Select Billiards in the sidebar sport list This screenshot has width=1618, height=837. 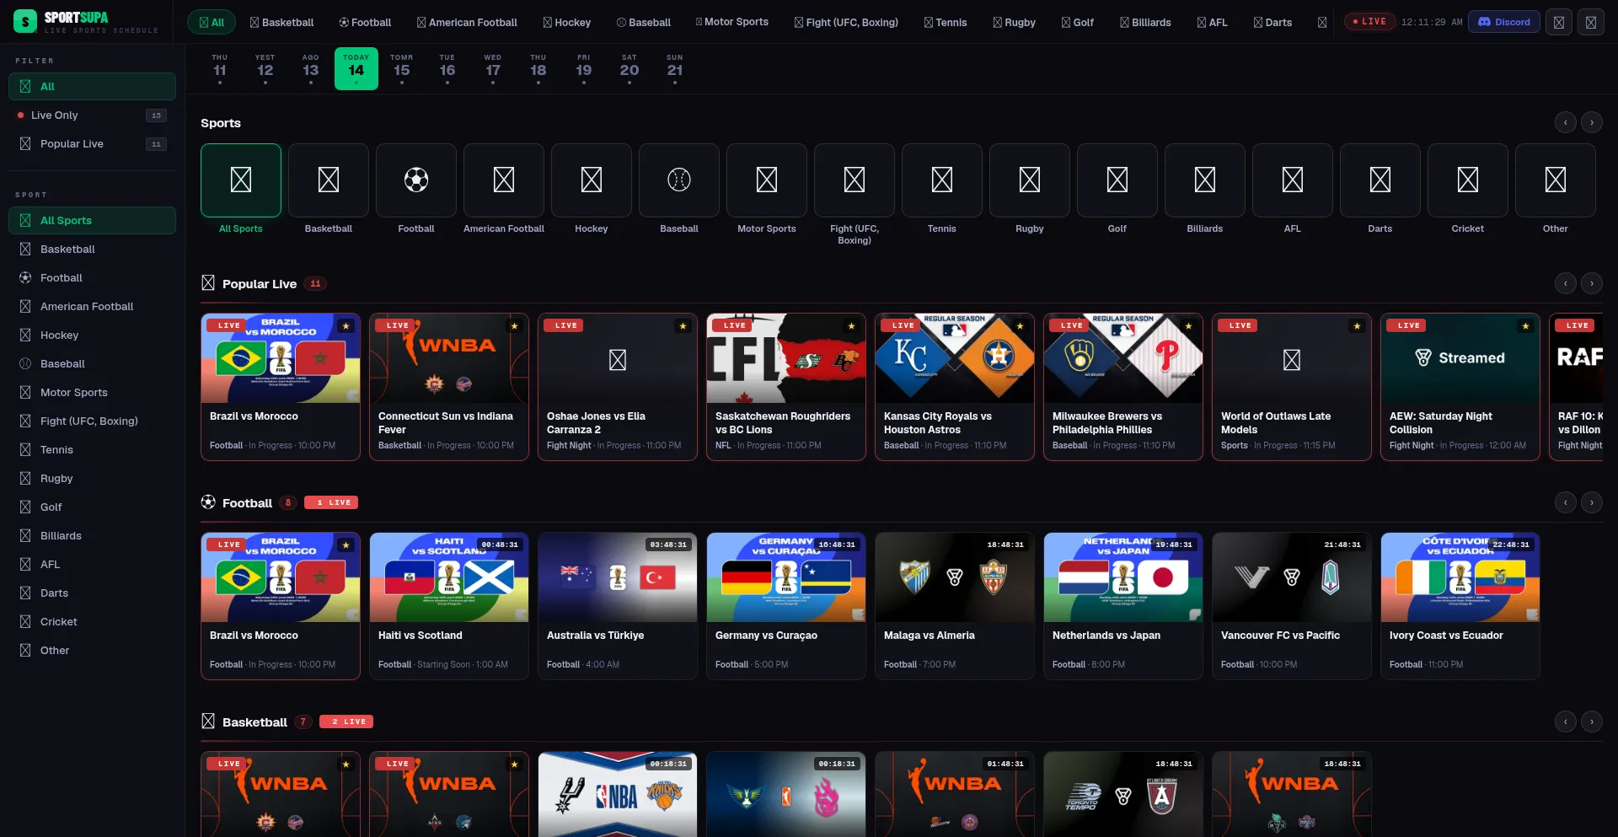pos(92,536)
